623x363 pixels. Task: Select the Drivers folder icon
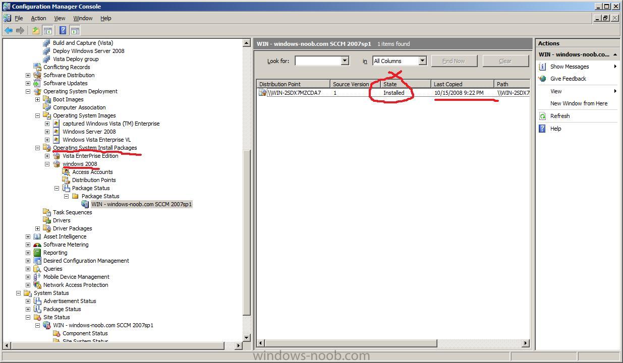(x=47, y=220)
